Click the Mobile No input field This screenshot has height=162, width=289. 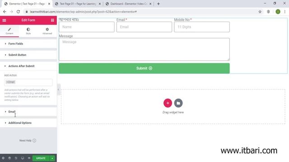click(202, 27)
